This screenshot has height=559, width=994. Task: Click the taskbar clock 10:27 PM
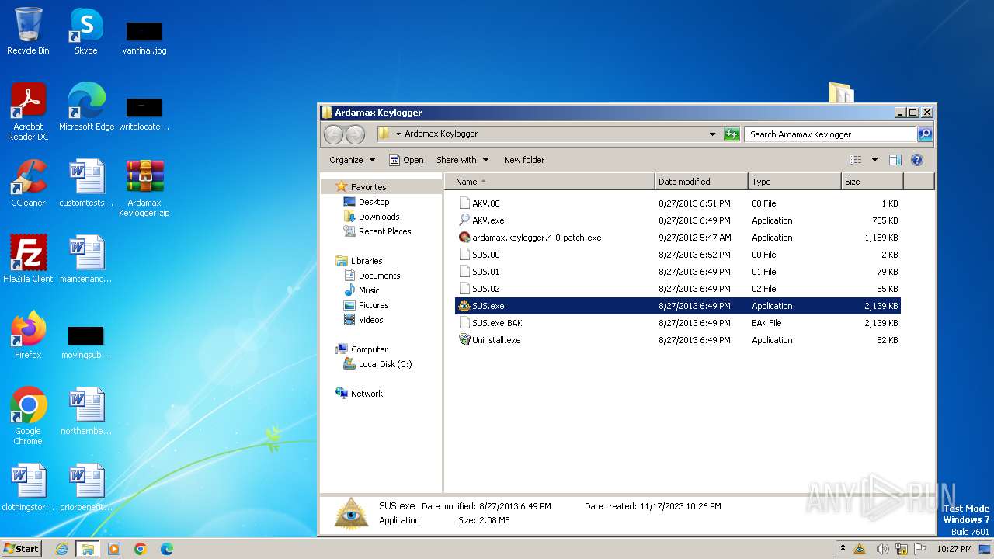[x=954, y=549]
